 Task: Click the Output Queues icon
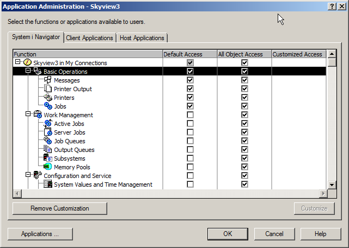[x=48, y=149]
